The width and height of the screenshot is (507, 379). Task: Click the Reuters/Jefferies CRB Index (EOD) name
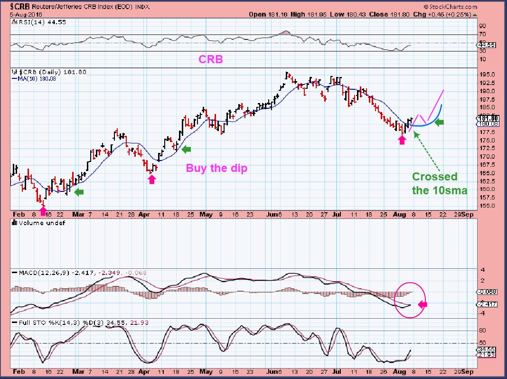82,7
